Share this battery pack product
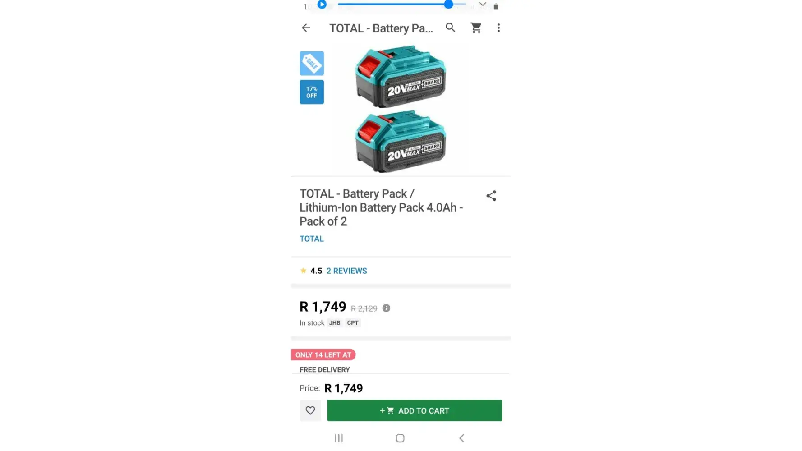 [x=491, y=196]
